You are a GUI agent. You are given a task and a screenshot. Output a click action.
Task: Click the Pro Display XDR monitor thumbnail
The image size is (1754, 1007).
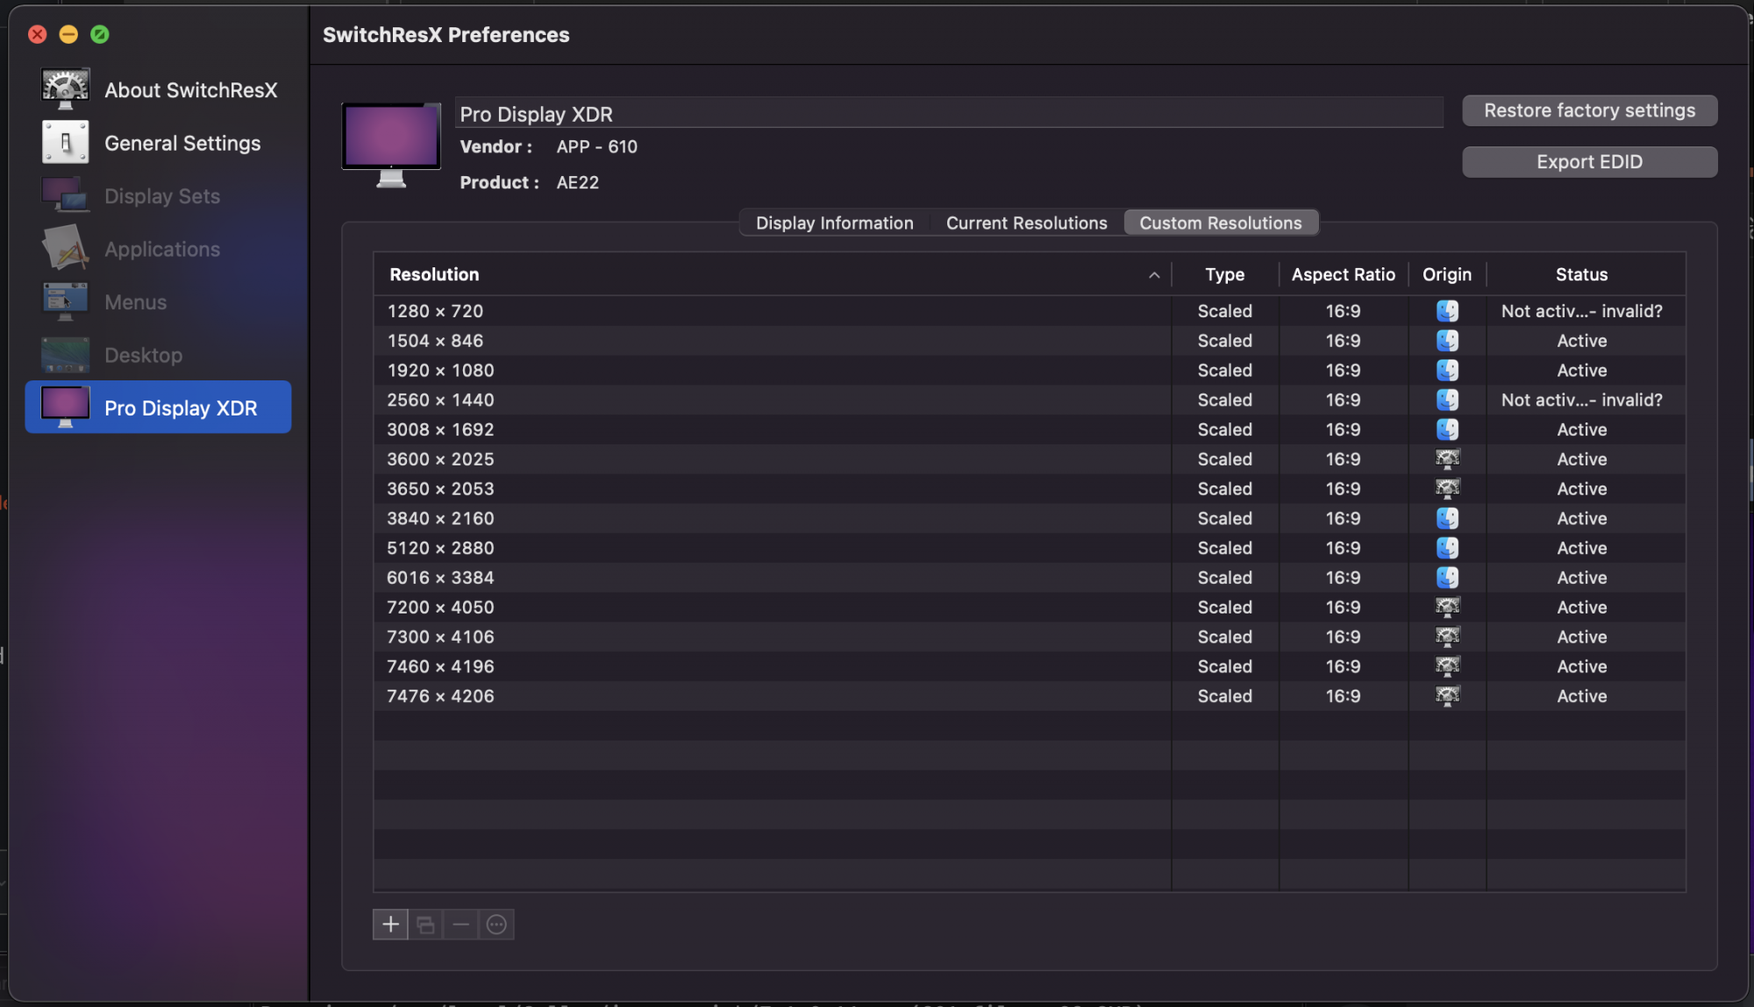click(x=391, y=144)
